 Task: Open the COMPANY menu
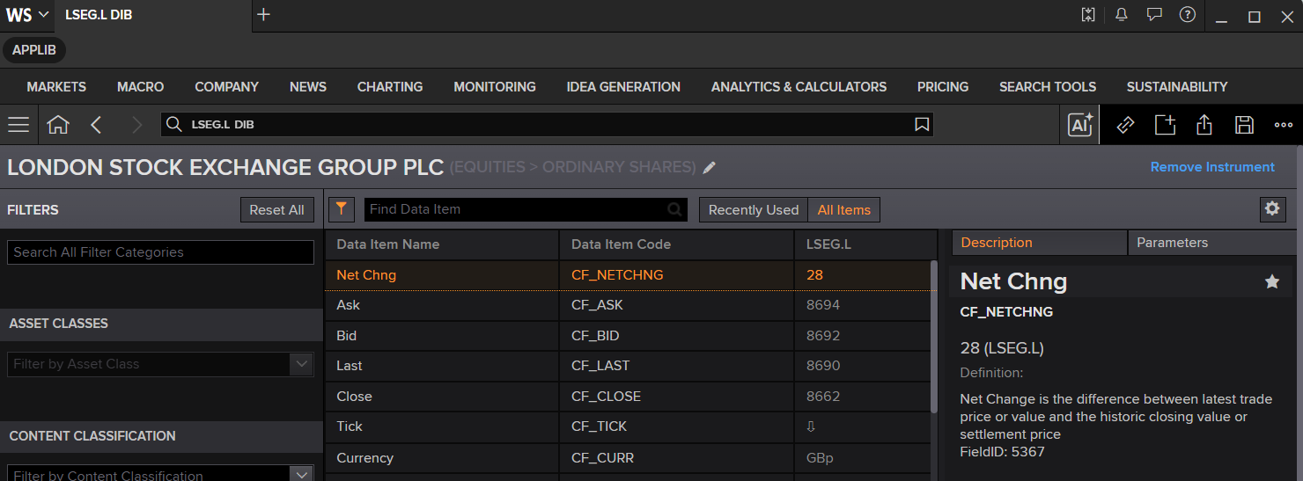click(227, 87)
